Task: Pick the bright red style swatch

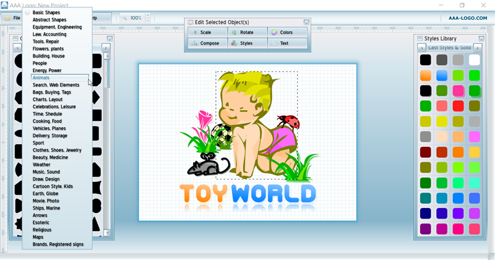Action: pyautogui.click(x=458, y=106)
